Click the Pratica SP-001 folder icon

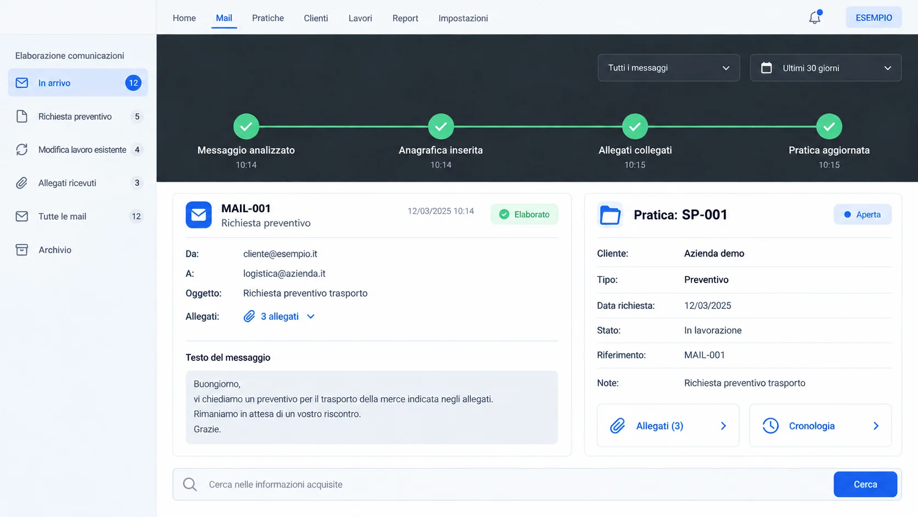point(610,215)
